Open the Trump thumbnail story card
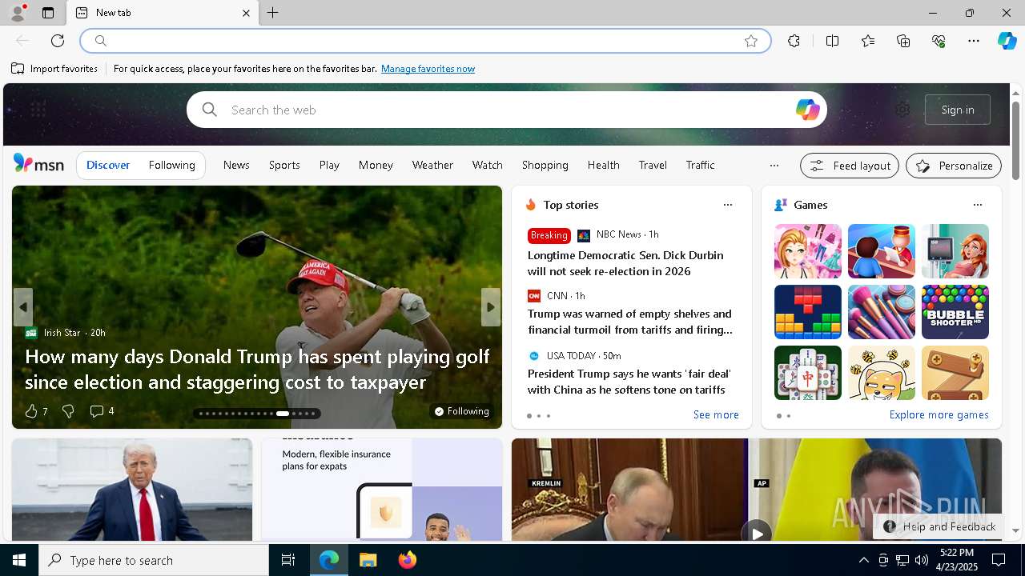Screen dimensions: 1025x576 [132, 490]
